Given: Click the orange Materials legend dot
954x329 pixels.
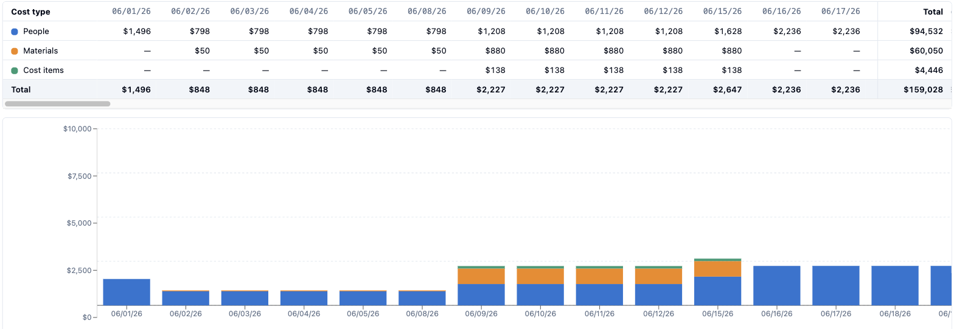Looking at the screenshot, I should [15, 51].
